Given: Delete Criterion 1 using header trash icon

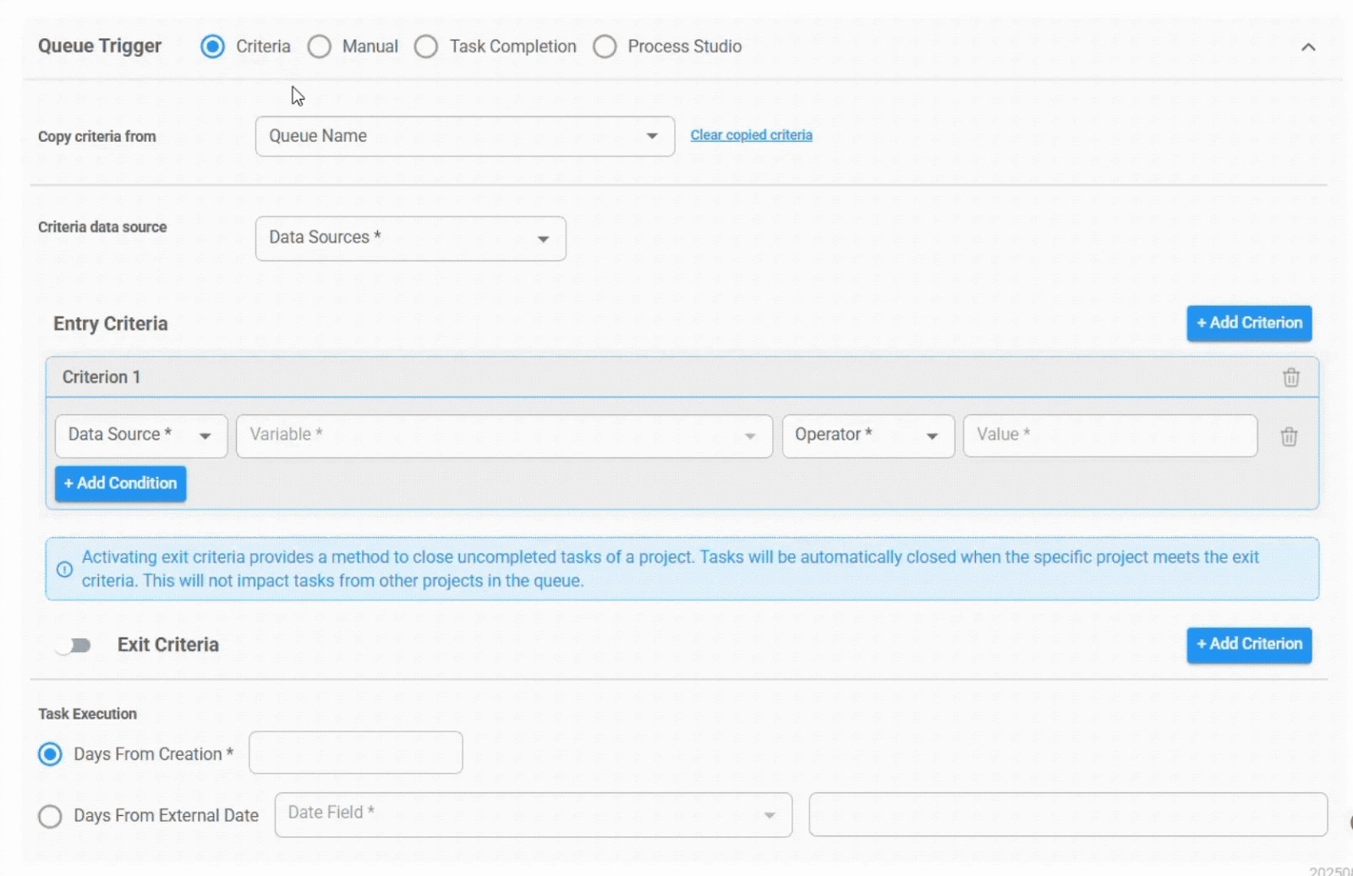Looking at the screenshot, I should click(1290, 377).
